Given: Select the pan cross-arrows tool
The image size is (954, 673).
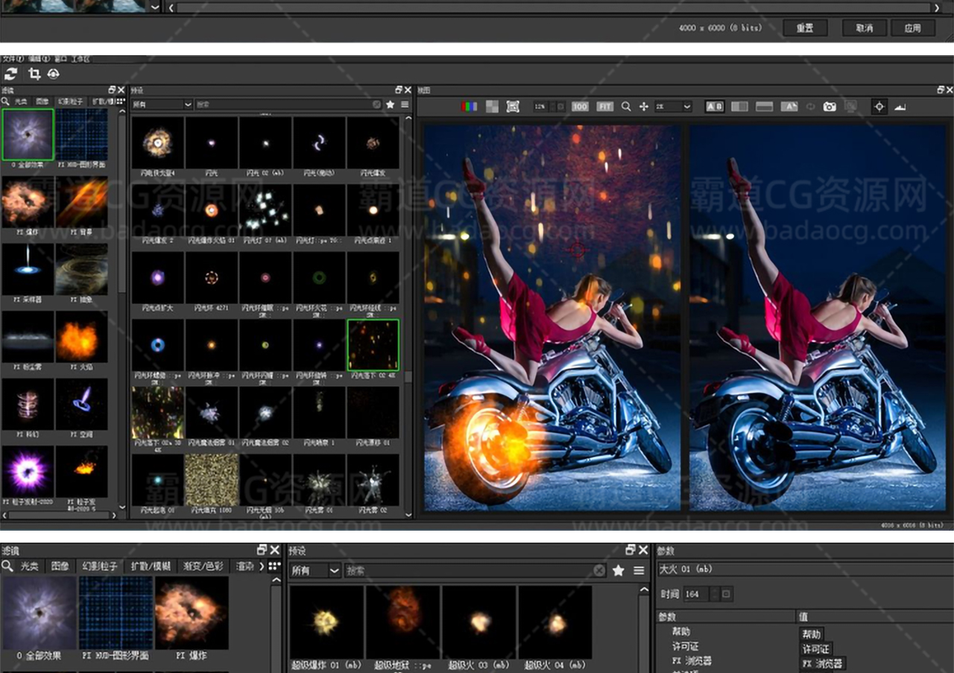Looking at the screenshot, I should click(x=644, y=107).
